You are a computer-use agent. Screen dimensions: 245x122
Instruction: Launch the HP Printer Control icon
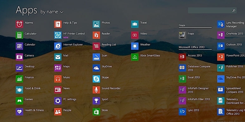(x=58, y=35)
